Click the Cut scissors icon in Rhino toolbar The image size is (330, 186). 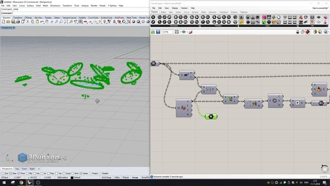tap(27, 22)
